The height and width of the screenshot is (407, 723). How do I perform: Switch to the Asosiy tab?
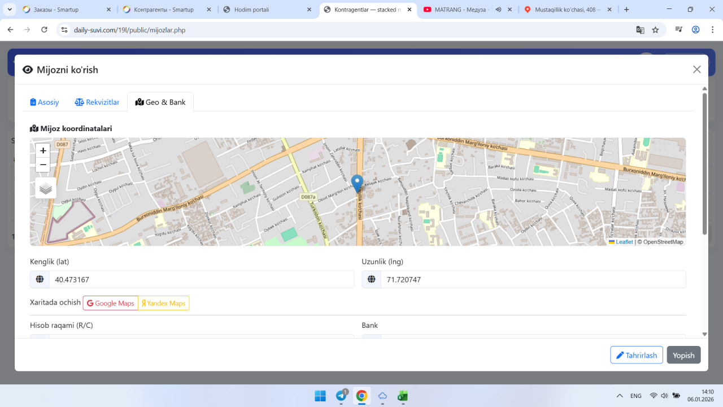[x=45, y=102]
